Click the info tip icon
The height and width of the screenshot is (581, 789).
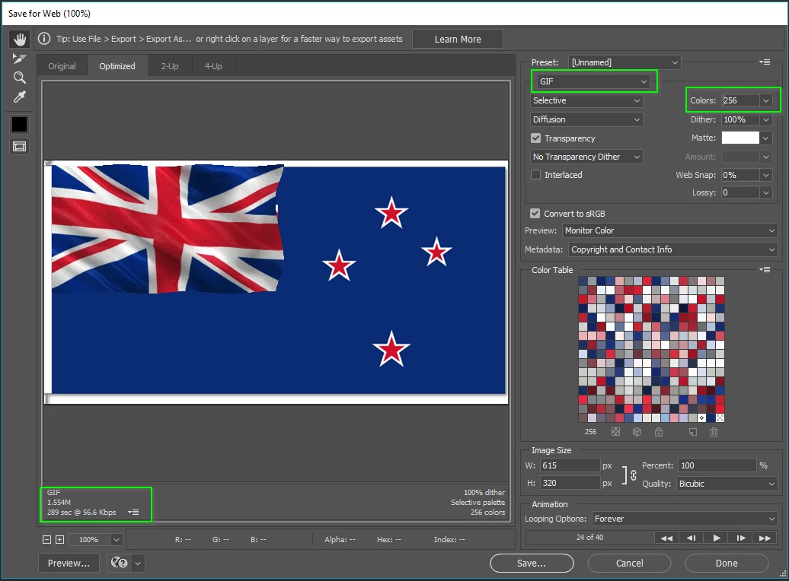44,39
